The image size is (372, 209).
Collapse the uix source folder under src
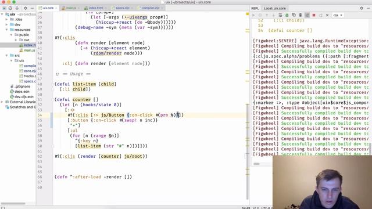11,60
